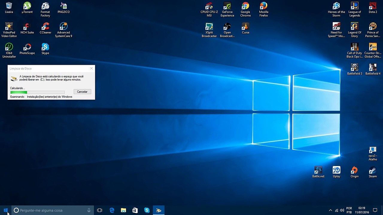Select Advanced SystemCare 9 shortcut
The image size is (383, 215).
tap(63, 30)
